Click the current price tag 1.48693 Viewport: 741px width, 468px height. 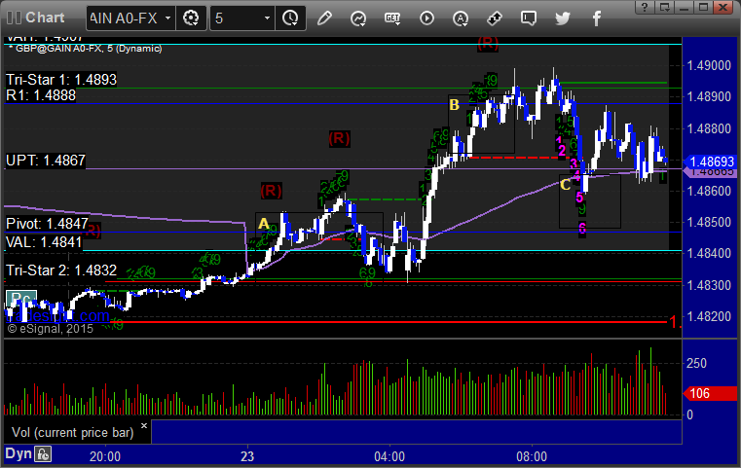point(712,162)
